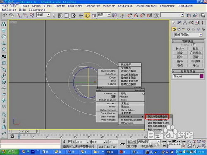The height and width of the screenshot is (155, 207).
Task: Switch to the Utilities hammer tab
Action: tap(202, 23)
